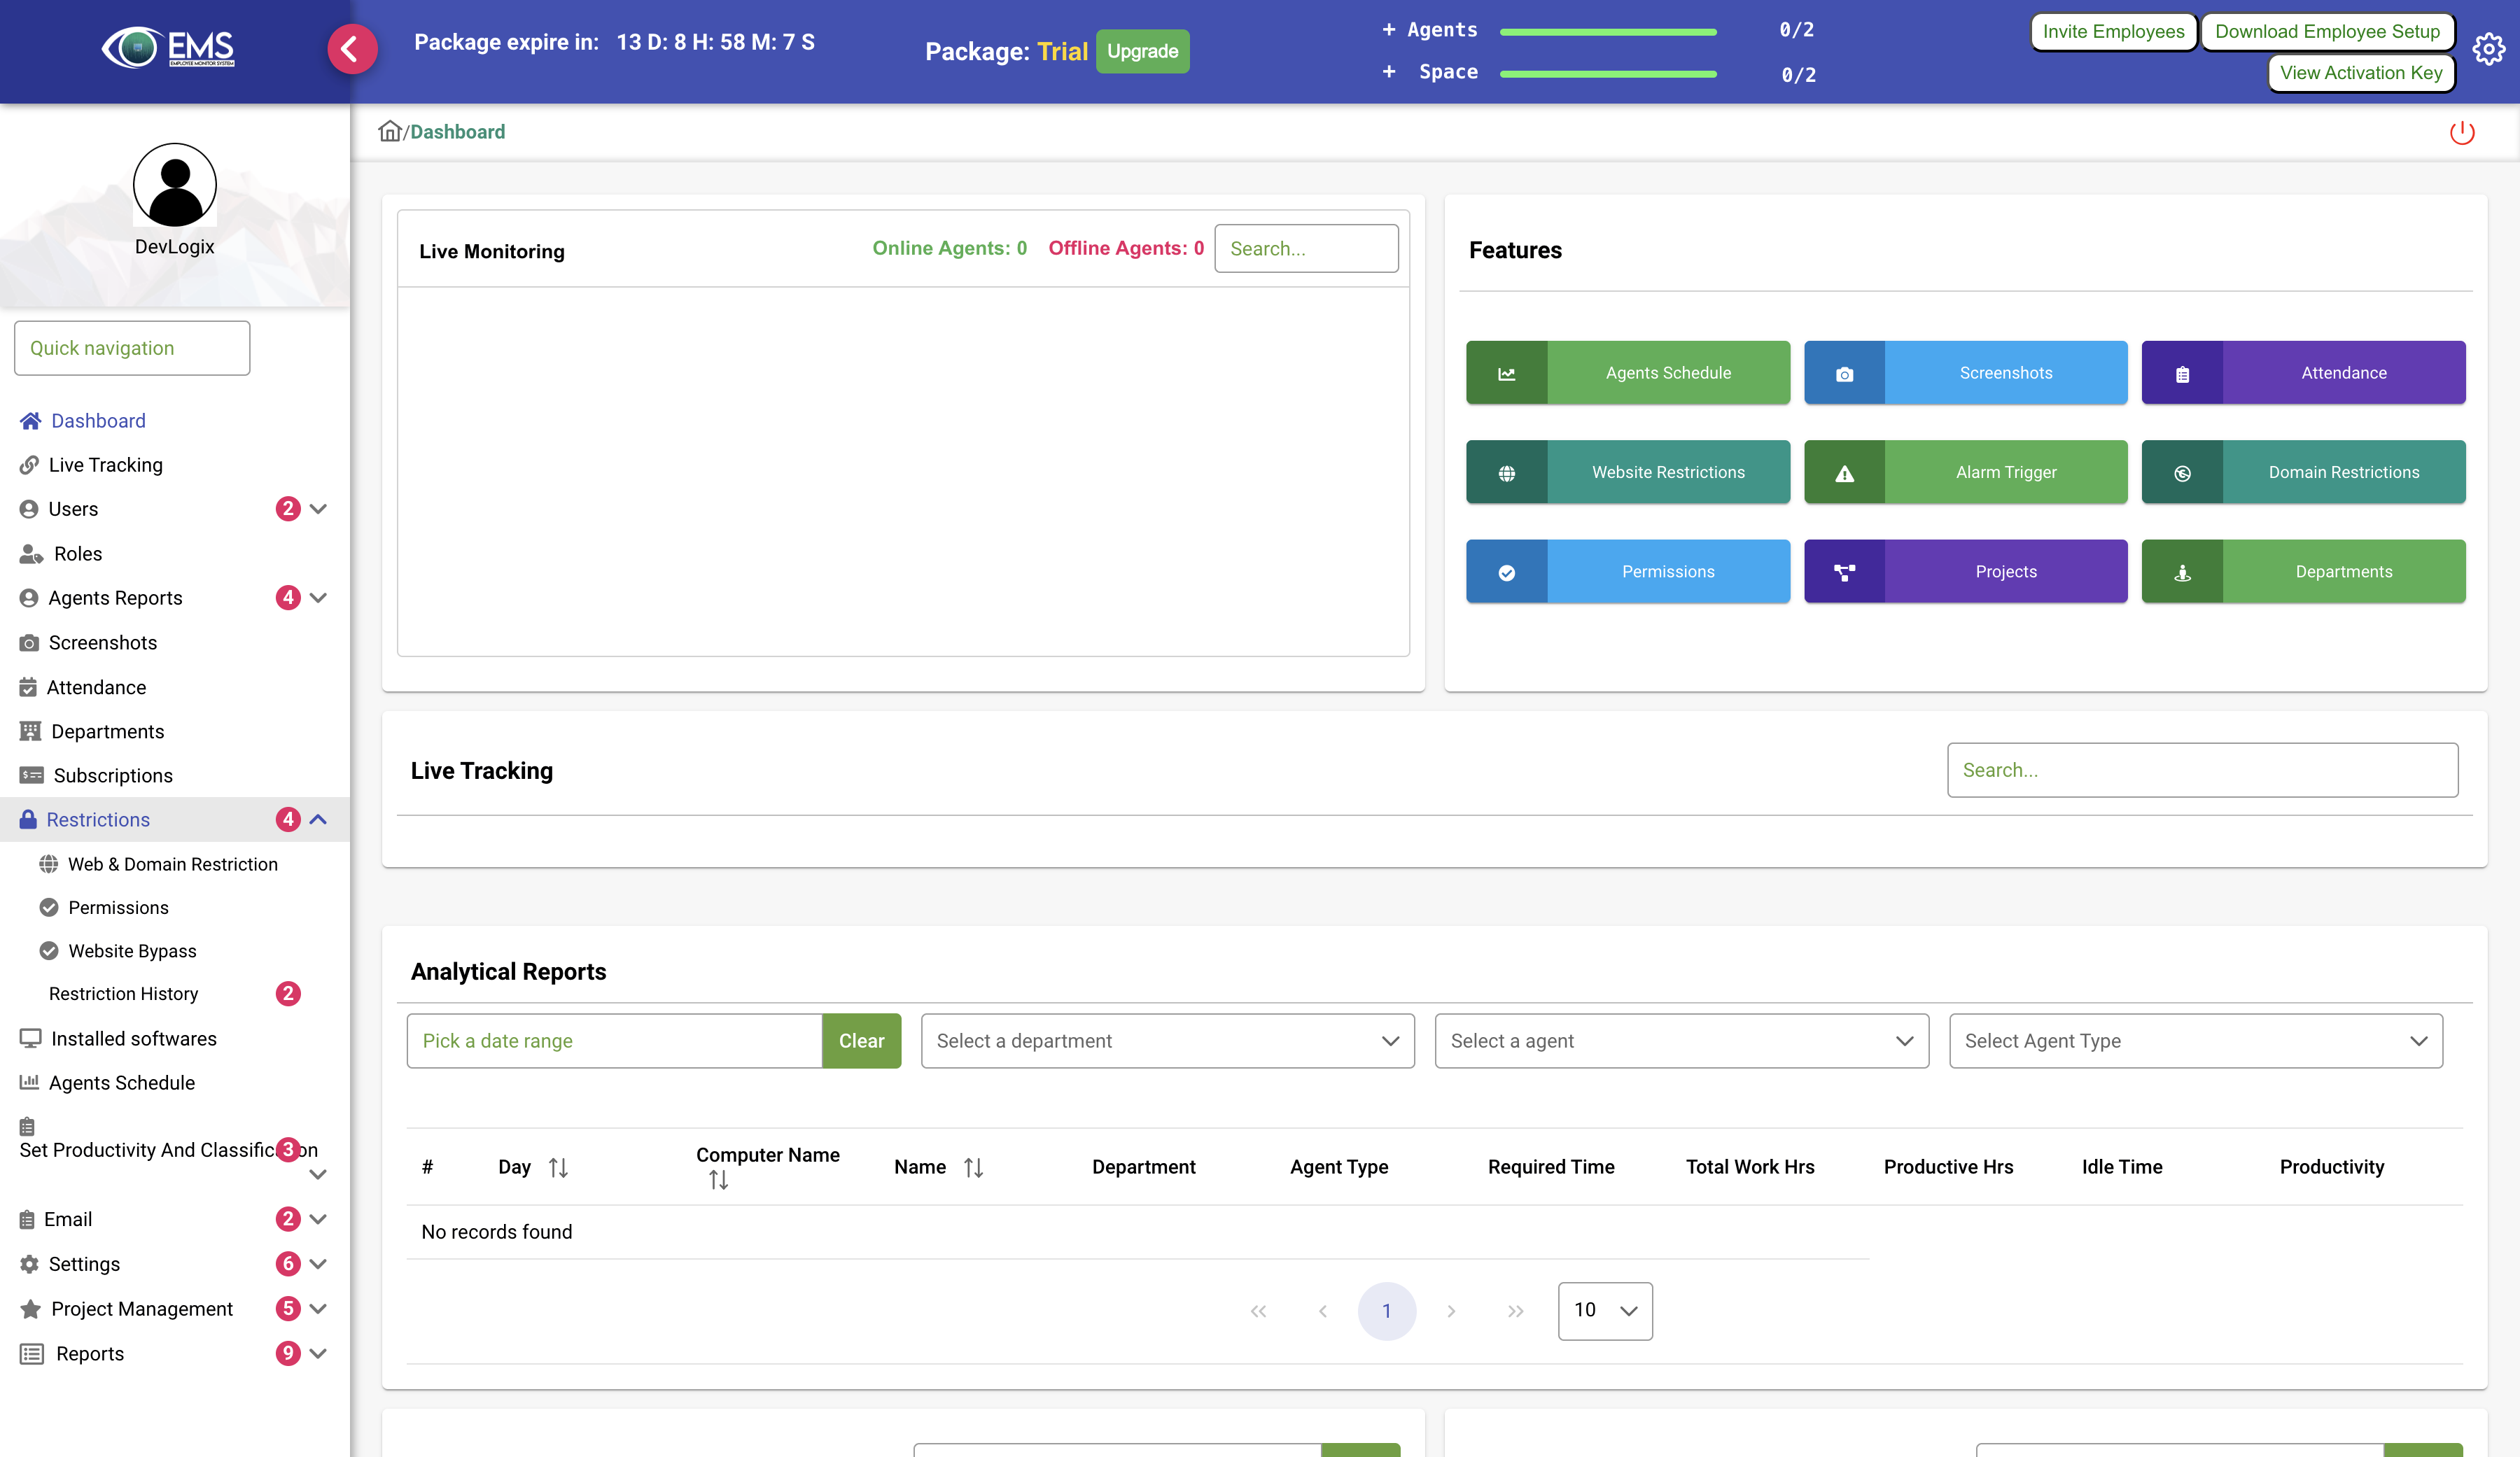This screenshot has height=1457, width=2520.
Task: Click the Dashboard breadcrumb link
Action: [457, 132]
